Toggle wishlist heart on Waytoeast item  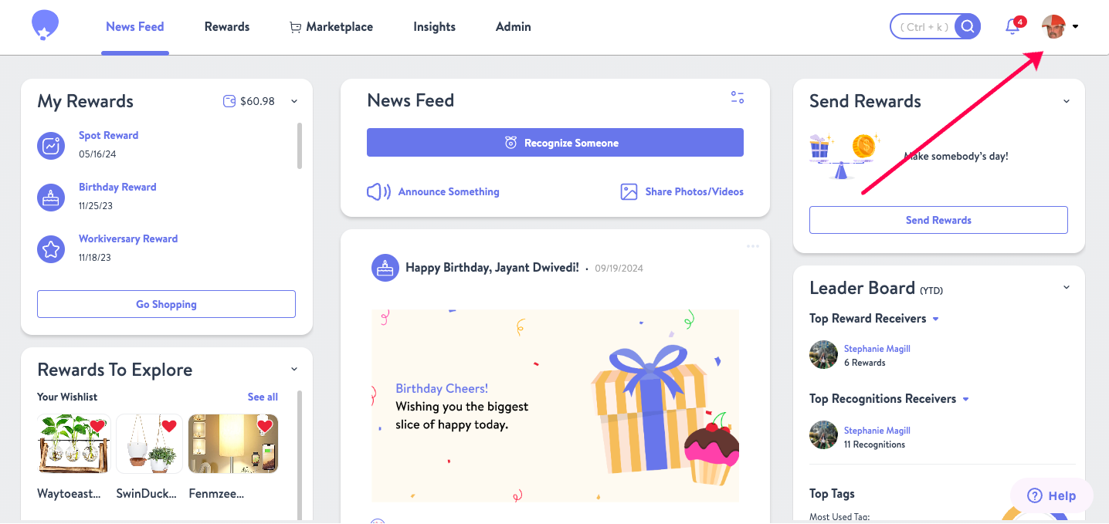[x=97, y=426]
